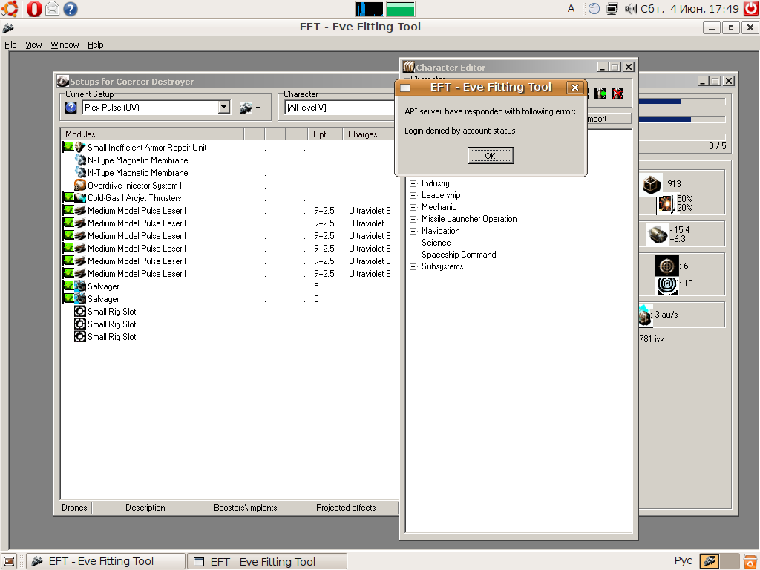Click the cargo box icon showing 913

[652, 184]
